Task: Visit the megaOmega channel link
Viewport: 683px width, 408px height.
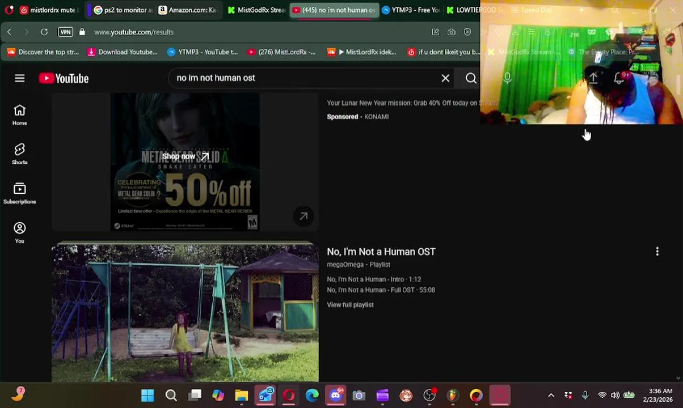Action: (x=345, y=265)
